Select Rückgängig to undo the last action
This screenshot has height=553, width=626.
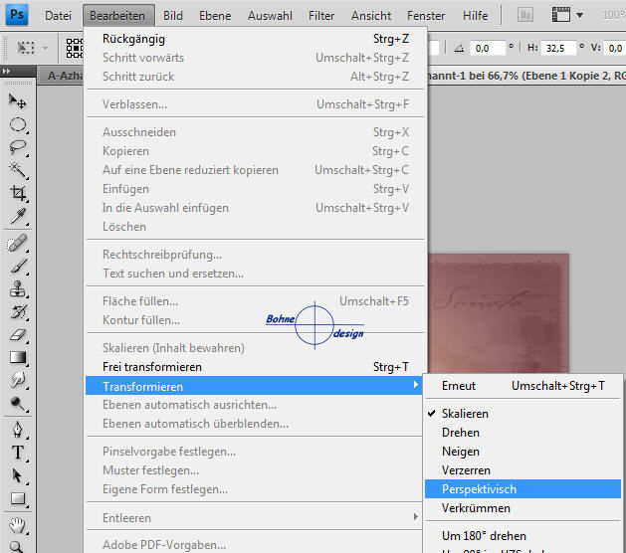point(133,39)
